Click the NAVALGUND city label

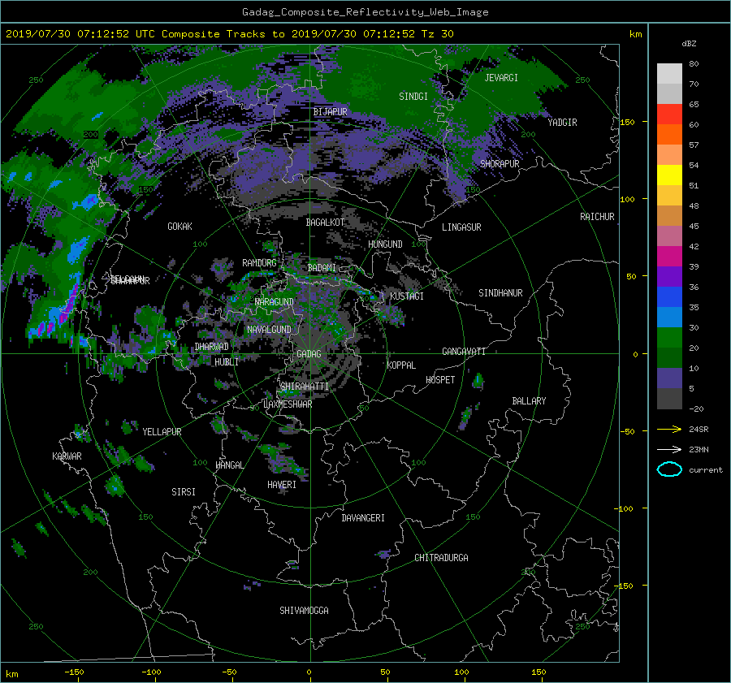click(x=269, y=330)
